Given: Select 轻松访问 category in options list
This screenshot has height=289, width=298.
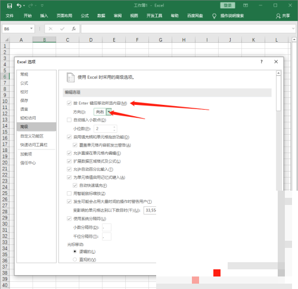Looking at the screenshot, I should (28, 118).
